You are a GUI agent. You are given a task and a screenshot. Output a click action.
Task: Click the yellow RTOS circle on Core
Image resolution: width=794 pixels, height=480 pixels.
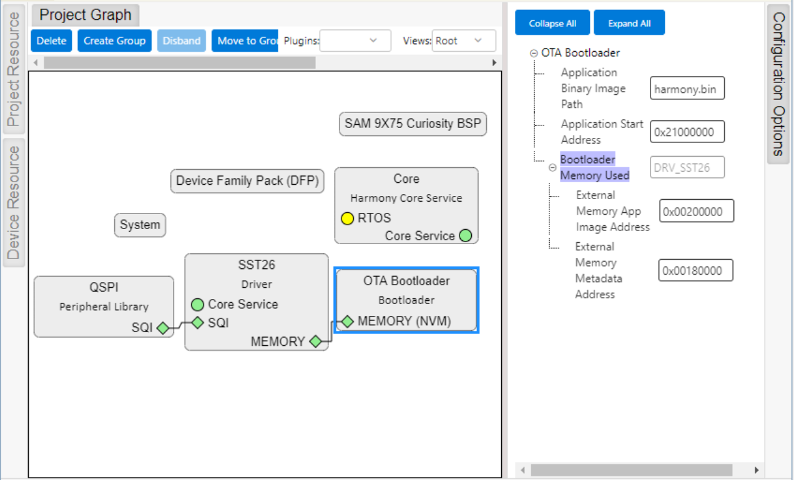(348, 218)
